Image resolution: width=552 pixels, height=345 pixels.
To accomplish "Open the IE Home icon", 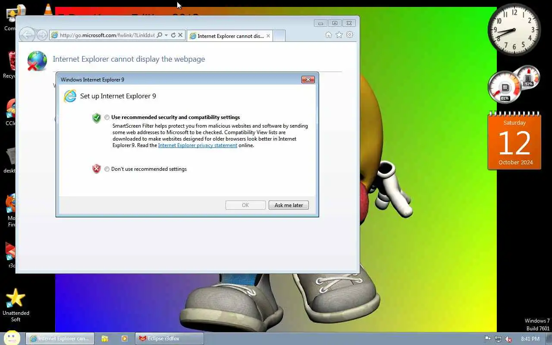I will (329, 35).
